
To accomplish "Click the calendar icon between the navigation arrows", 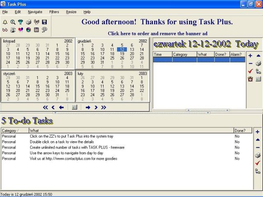I will coord(74,107).
